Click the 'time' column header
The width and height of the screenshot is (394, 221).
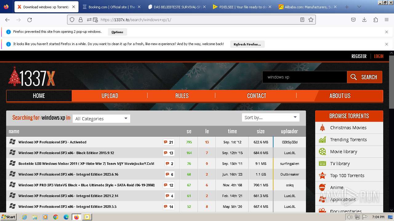click(232, 131)
